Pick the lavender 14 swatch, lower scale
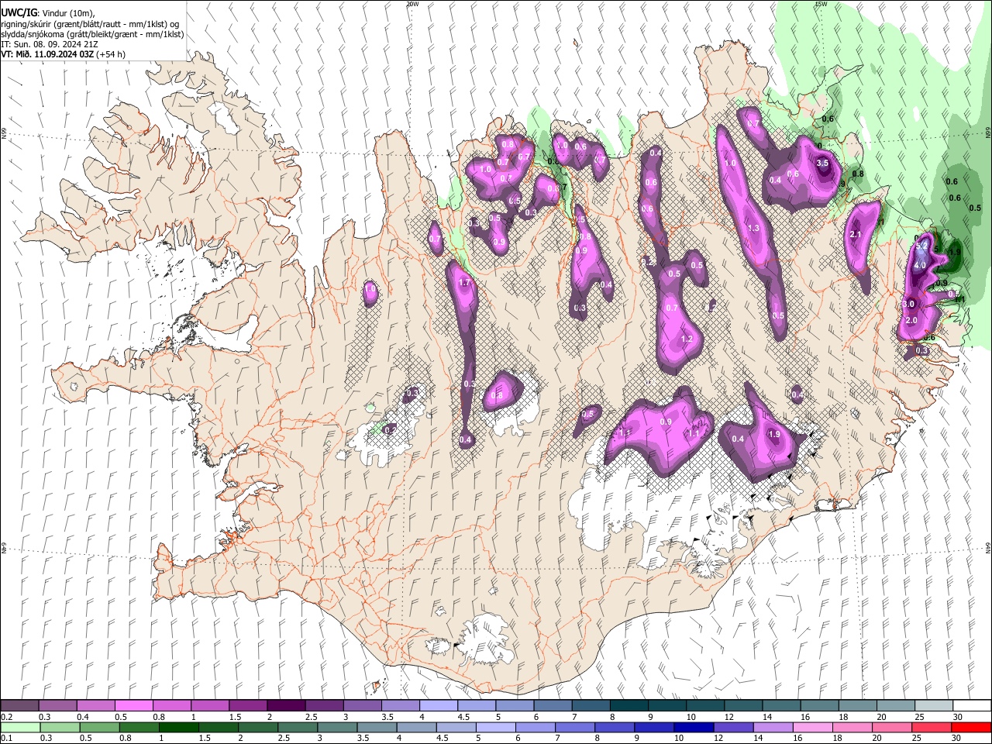The height and width of the screenshot is (744, 992). click(x=773, y=727)
